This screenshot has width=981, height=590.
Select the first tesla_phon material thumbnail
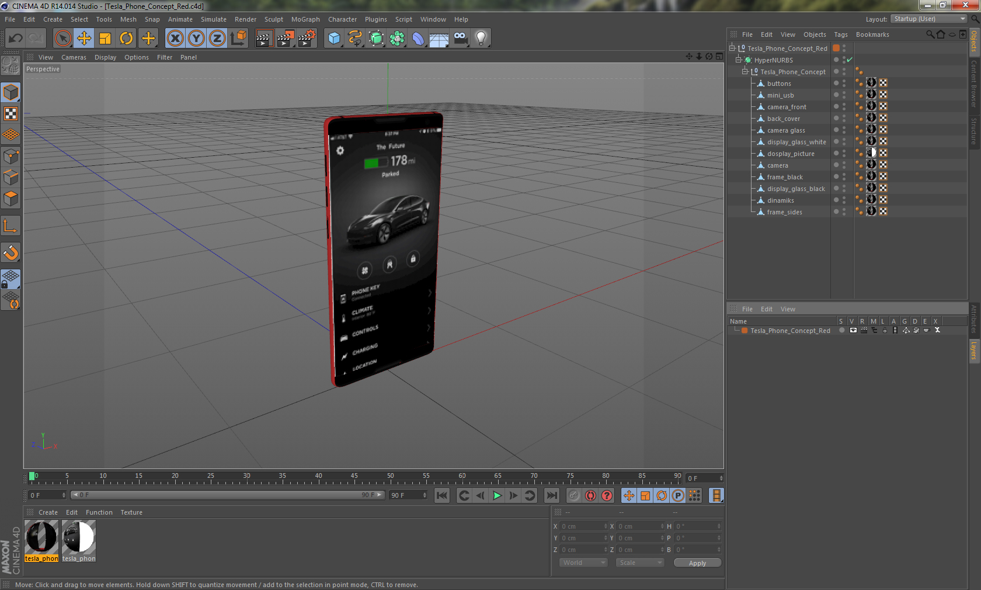pos(41,541)
